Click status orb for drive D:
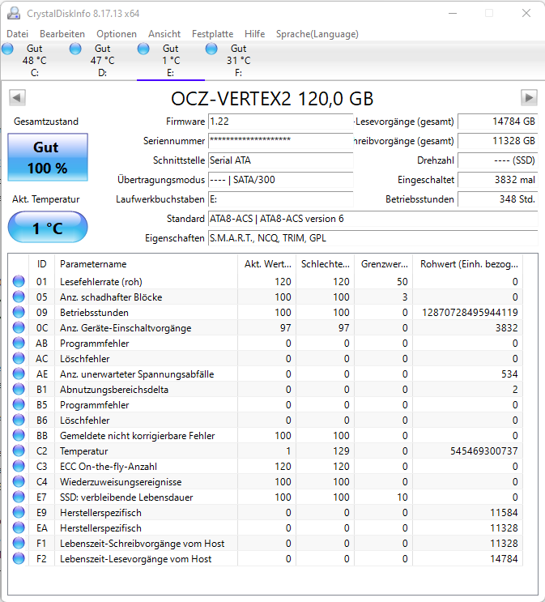545x602 pixels. pyautogui.click(x=75, y=49)
